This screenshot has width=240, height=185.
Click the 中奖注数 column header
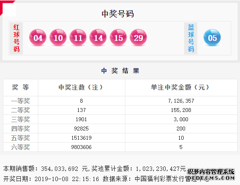point(81,88)
